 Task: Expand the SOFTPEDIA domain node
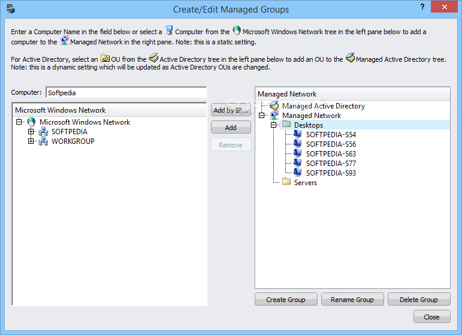[x=31, y=132]
